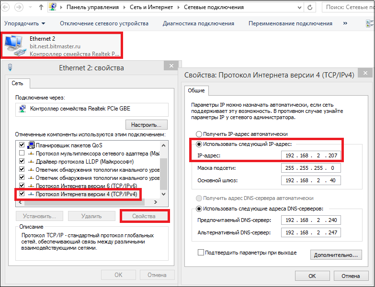Click the Настроить button
375x287 pixels.
[147, 125]
